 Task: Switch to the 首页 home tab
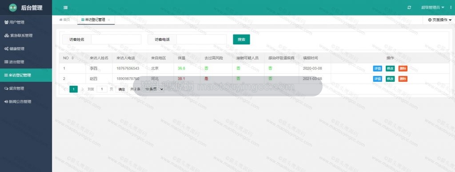(65, 20)
